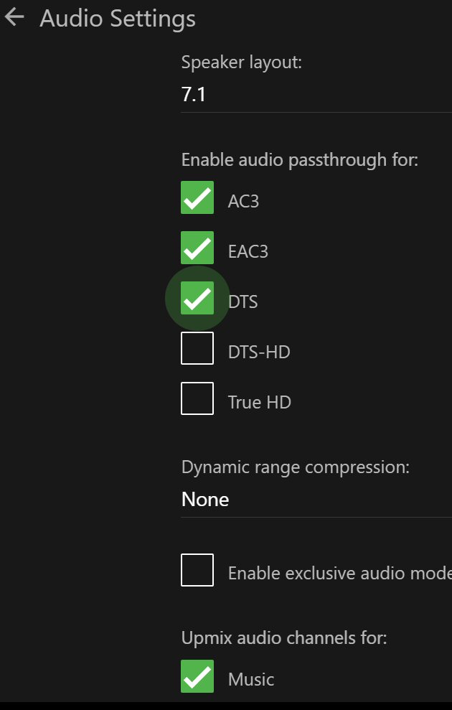The image size is (452, 710).
Task: Uncheck the AC3 passthrough checkbox
Action: point(197,198)
